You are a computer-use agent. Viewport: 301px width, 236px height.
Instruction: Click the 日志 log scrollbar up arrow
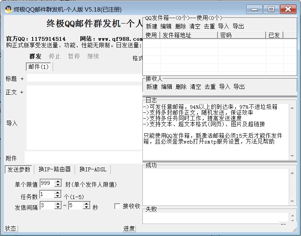(292, 108)
